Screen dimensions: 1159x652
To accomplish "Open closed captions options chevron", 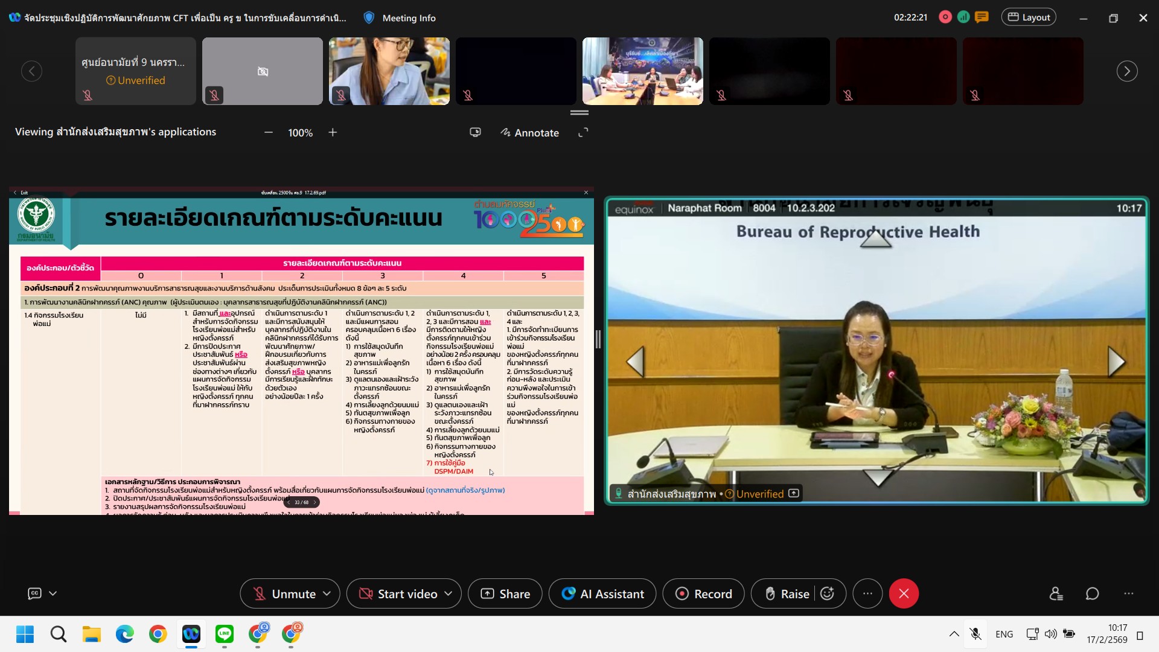I will pyautogui.click(x=53, y=594).
